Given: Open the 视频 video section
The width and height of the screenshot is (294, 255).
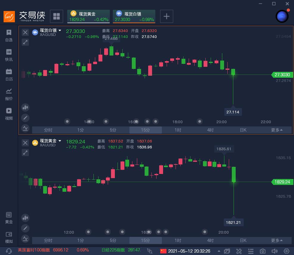Looking at the screenshot, I should coord(9,113).
